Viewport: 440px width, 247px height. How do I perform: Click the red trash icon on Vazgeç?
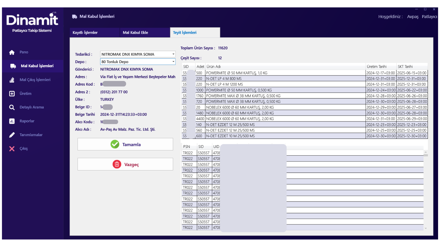pos(117,164)
